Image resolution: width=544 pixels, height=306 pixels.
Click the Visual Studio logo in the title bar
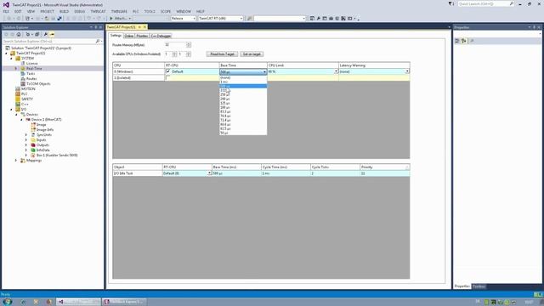click(x=6, y=4)
